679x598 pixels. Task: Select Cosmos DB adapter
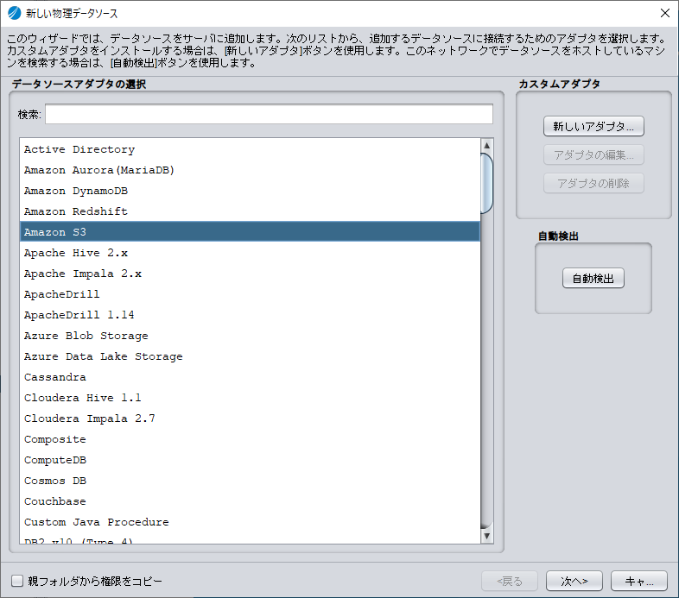[x=250, y=481]
